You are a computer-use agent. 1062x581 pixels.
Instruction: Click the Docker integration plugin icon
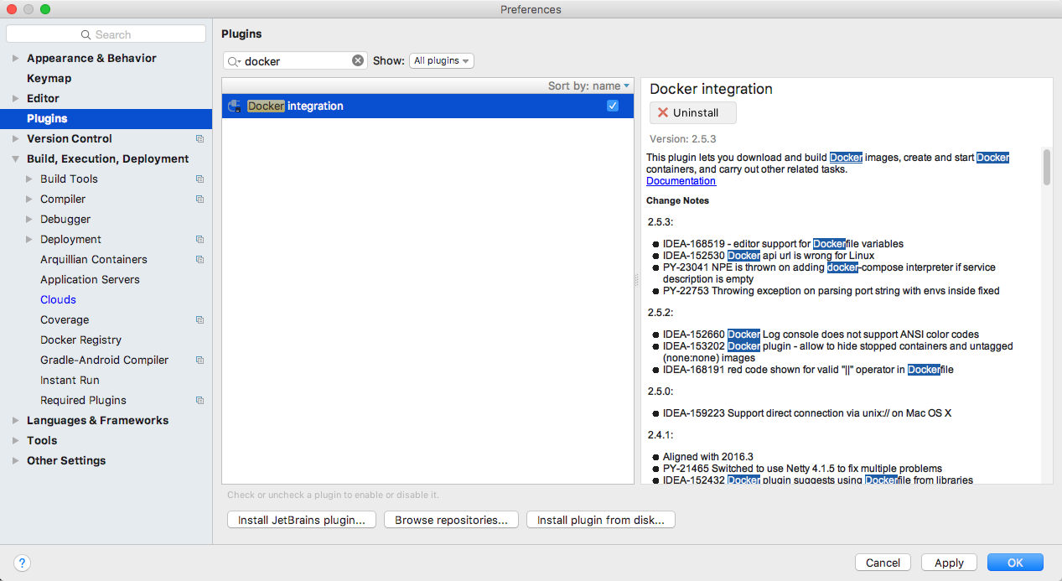click(236, 106)
